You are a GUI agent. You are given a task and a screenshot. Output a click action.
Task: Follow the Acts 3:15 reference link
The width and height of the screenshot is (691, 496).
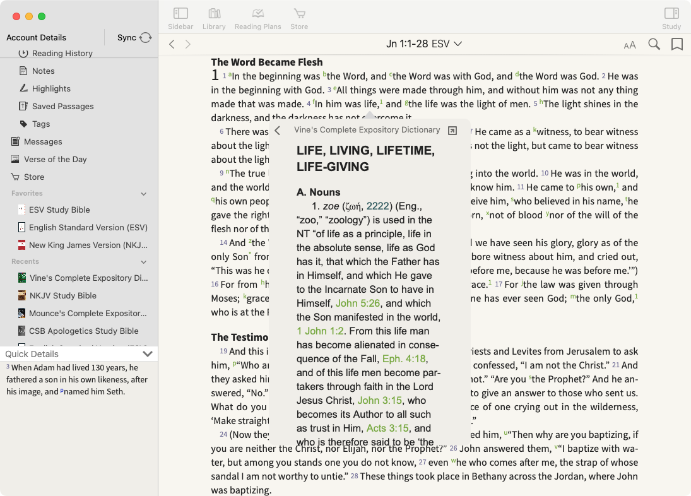pyautogui.click(x=387, y=428)
